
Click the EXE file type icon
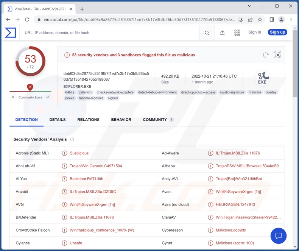pos(262,78)
